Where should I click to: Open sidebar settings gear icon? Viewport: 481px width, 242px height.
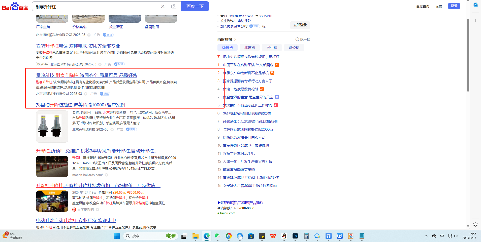[x=475, y=224]
